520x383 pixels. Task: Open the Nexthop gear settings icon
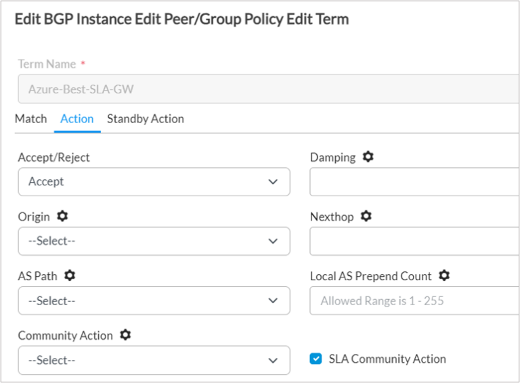(366, 217)
